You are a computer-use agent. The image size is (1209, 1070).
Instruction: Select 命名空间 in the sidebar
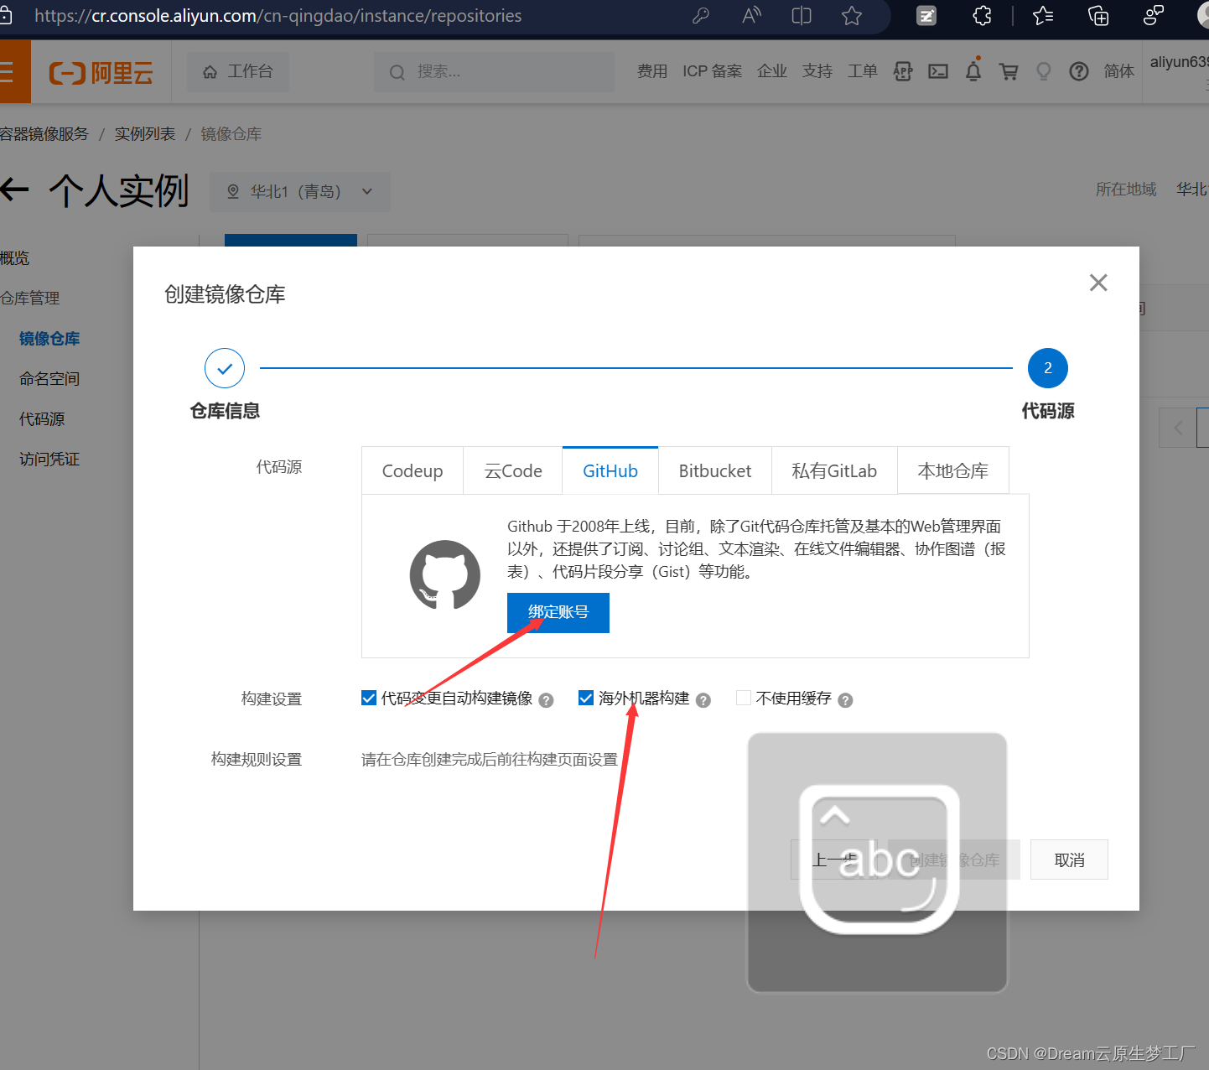49,379
